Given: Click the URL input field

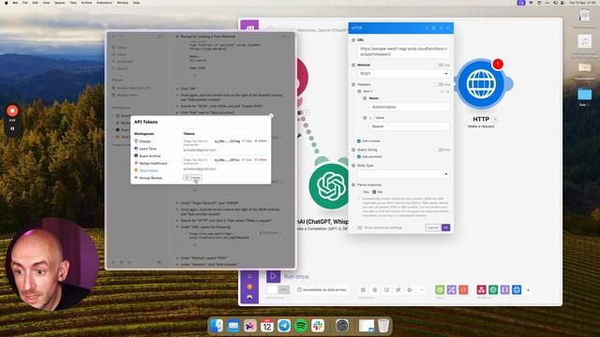Looking at the screenshot, I should point(403,51).
